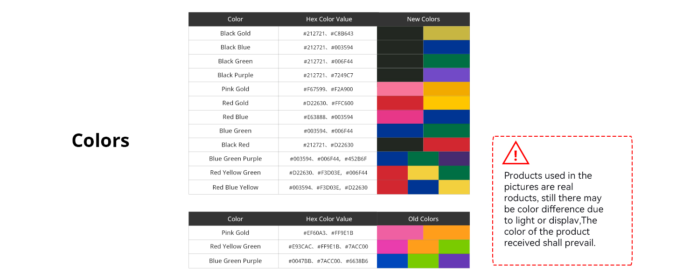
Task: Click the red warning triangle icon
Action: coord(516,153)
